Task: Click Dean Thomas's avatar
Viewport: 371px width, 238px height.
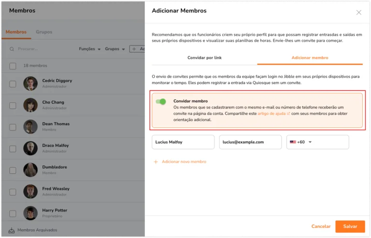Action: [30, 126]
